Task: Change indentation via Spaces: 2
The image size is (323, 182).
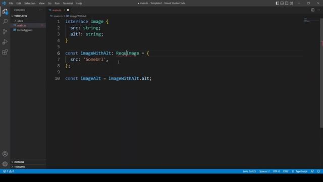Action: pos(264,171)
